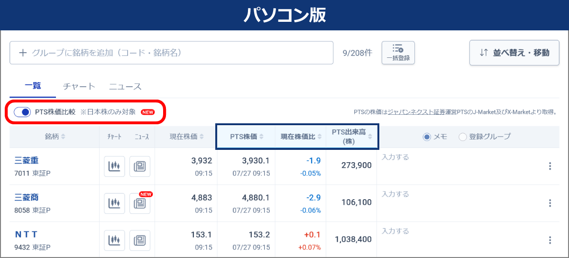Click PTS volume 273,900 value
The image size is (569, 258).
(357, 166)
